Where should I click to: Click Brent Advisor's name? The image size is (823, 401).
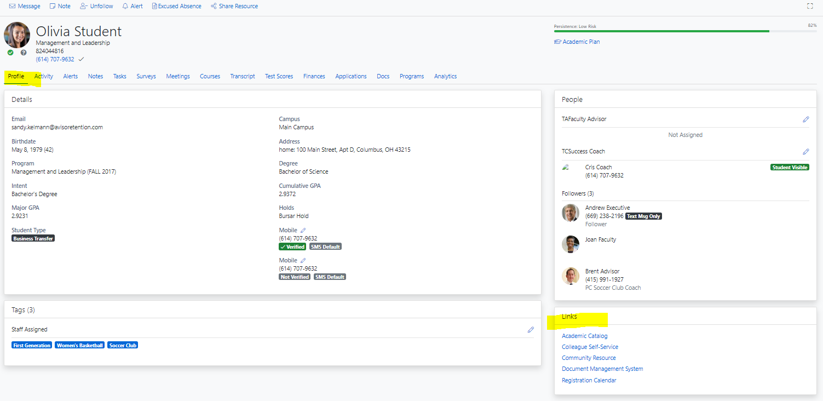click(x=602, y=271)
